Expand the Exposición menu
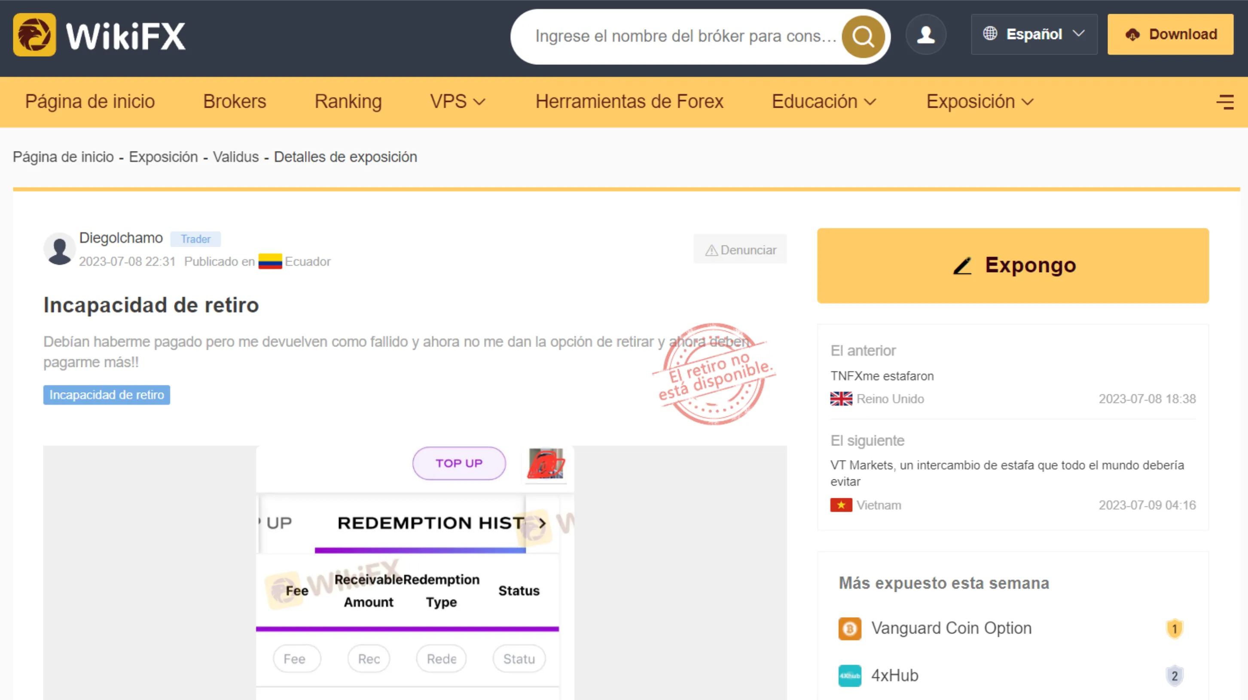Image resolution: width=1248 pixels, height=700 pixels. tap(980, 102)
